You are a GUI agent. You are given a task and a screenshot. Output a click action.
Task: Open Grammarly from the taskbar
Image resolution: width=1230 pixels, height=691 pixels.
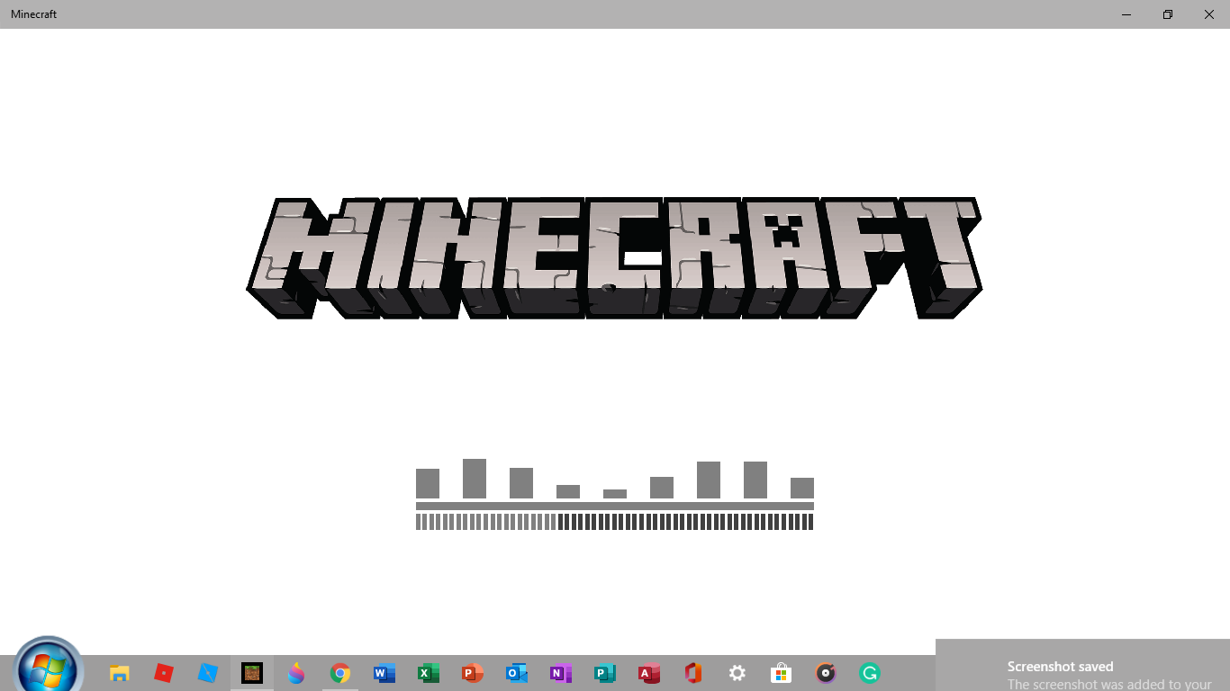pyautogui.click(x=869, y=673)
